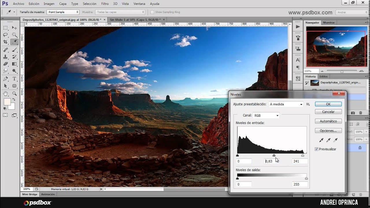This screenshot has width=370, height=208.
Task: Click the Depositphotos history snapshot thumbnail
Action: tap(314, 83)
